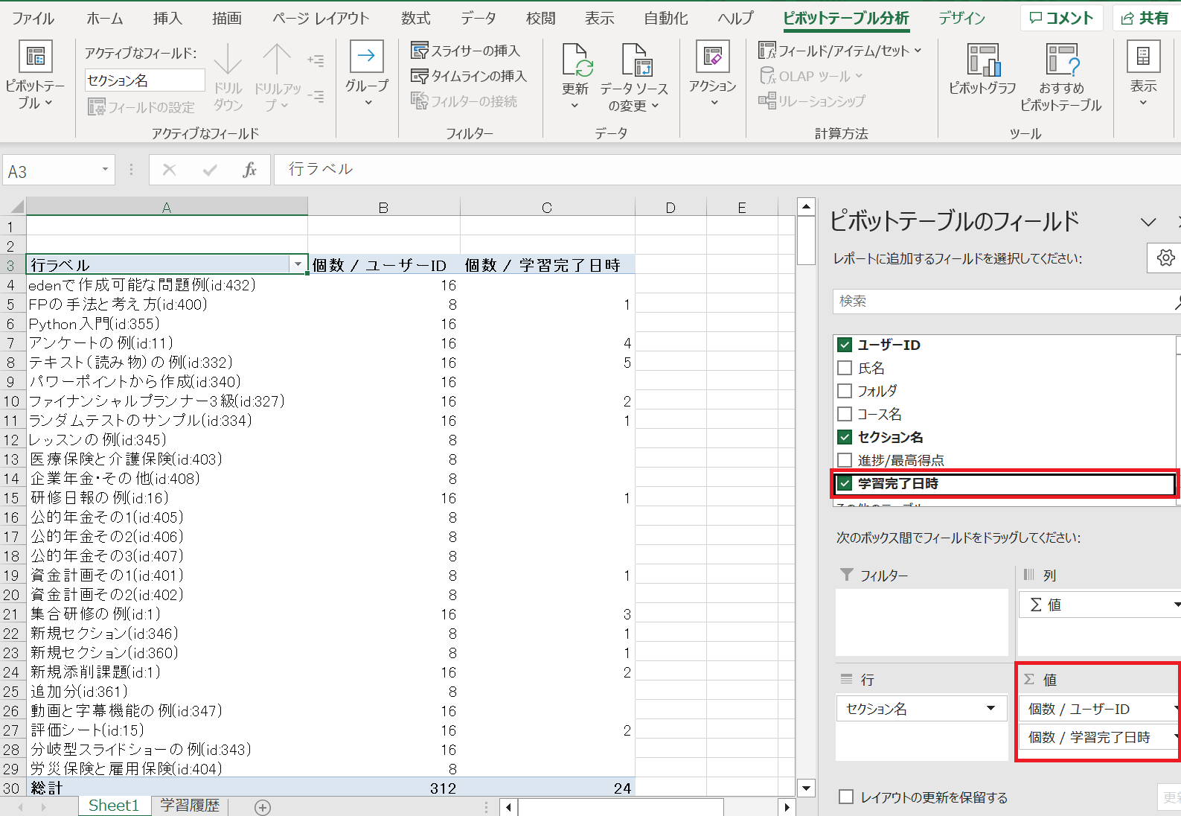Open the グループ arrow button
Viewport: 1181px width, 816px height.
pyautogui.click(x=367, y=74)
